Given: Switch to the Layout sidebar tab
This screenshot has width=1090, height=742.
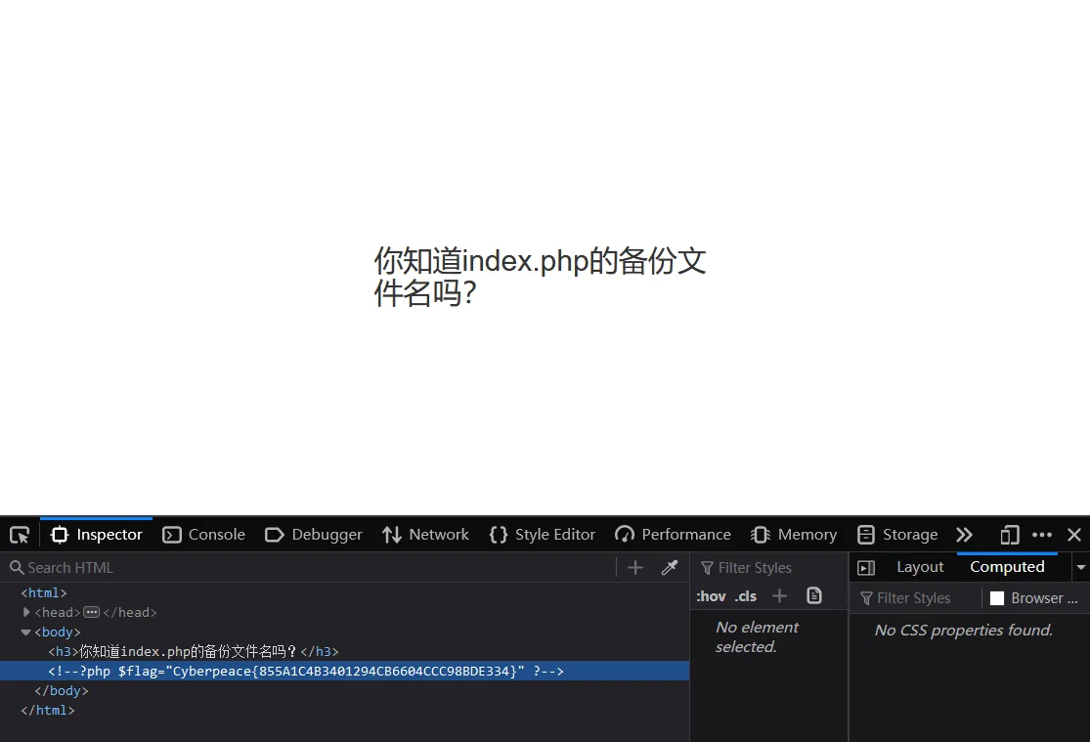Looking at the screenshot, I should (920, 567).
